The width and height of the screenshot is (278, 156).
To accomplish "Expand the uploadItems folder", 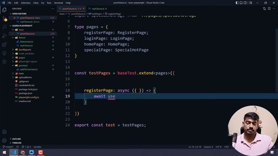I will point(25,77).
